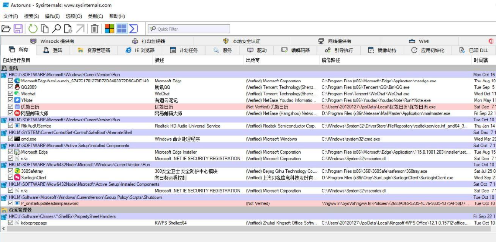Uncheck the 优效日历 entry

point(11,107)
